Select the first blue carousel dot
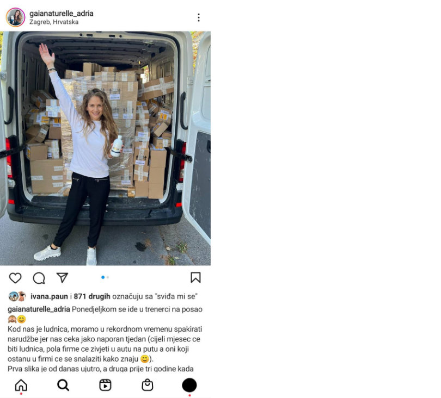This screenshot has width=441, height=398. (x=103, y=277)
